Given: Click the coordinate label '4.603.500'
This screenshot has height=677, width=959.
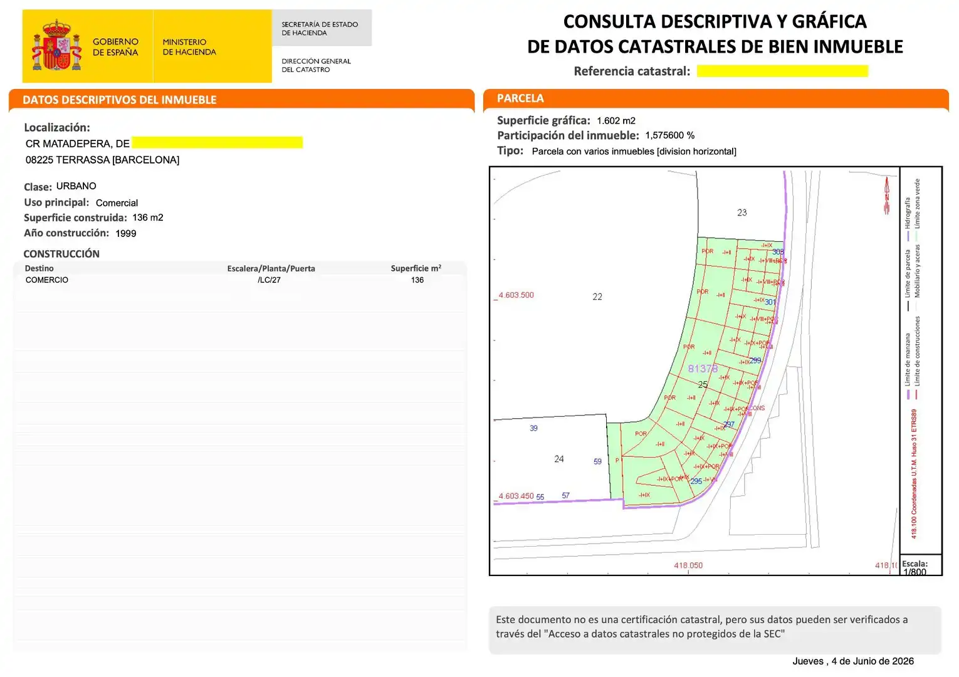Looking at the screenshot, I should pos(516,295).
